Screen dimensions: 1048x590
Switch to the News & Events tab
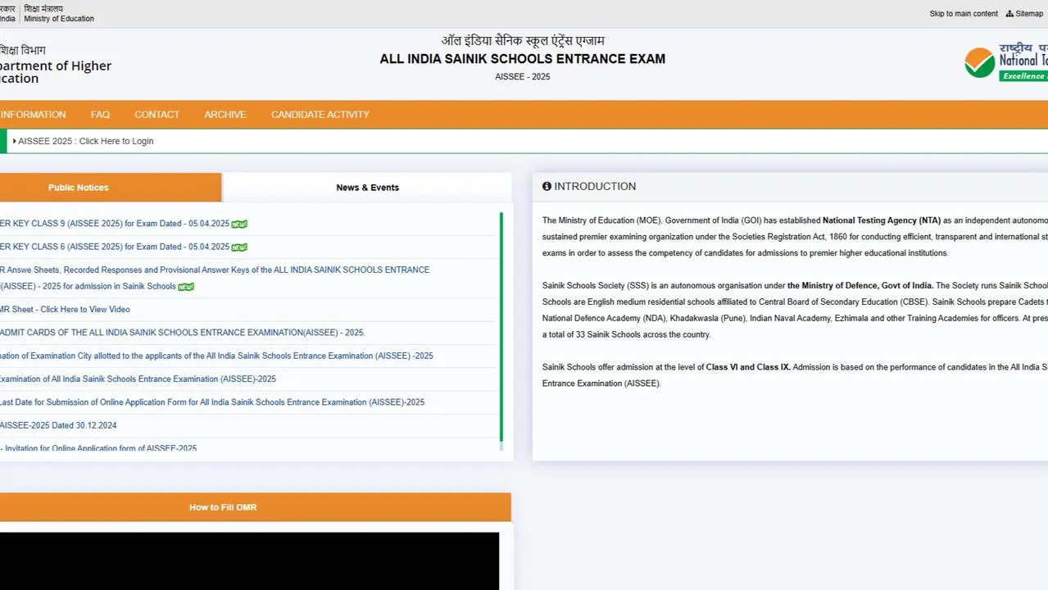(367, 188)
